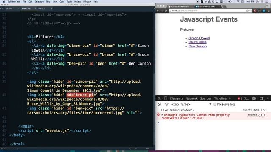Open the Sources panel in DevTools
This screenshot has width=271, height=152.
pyautogui.click(x=206, y=98)
